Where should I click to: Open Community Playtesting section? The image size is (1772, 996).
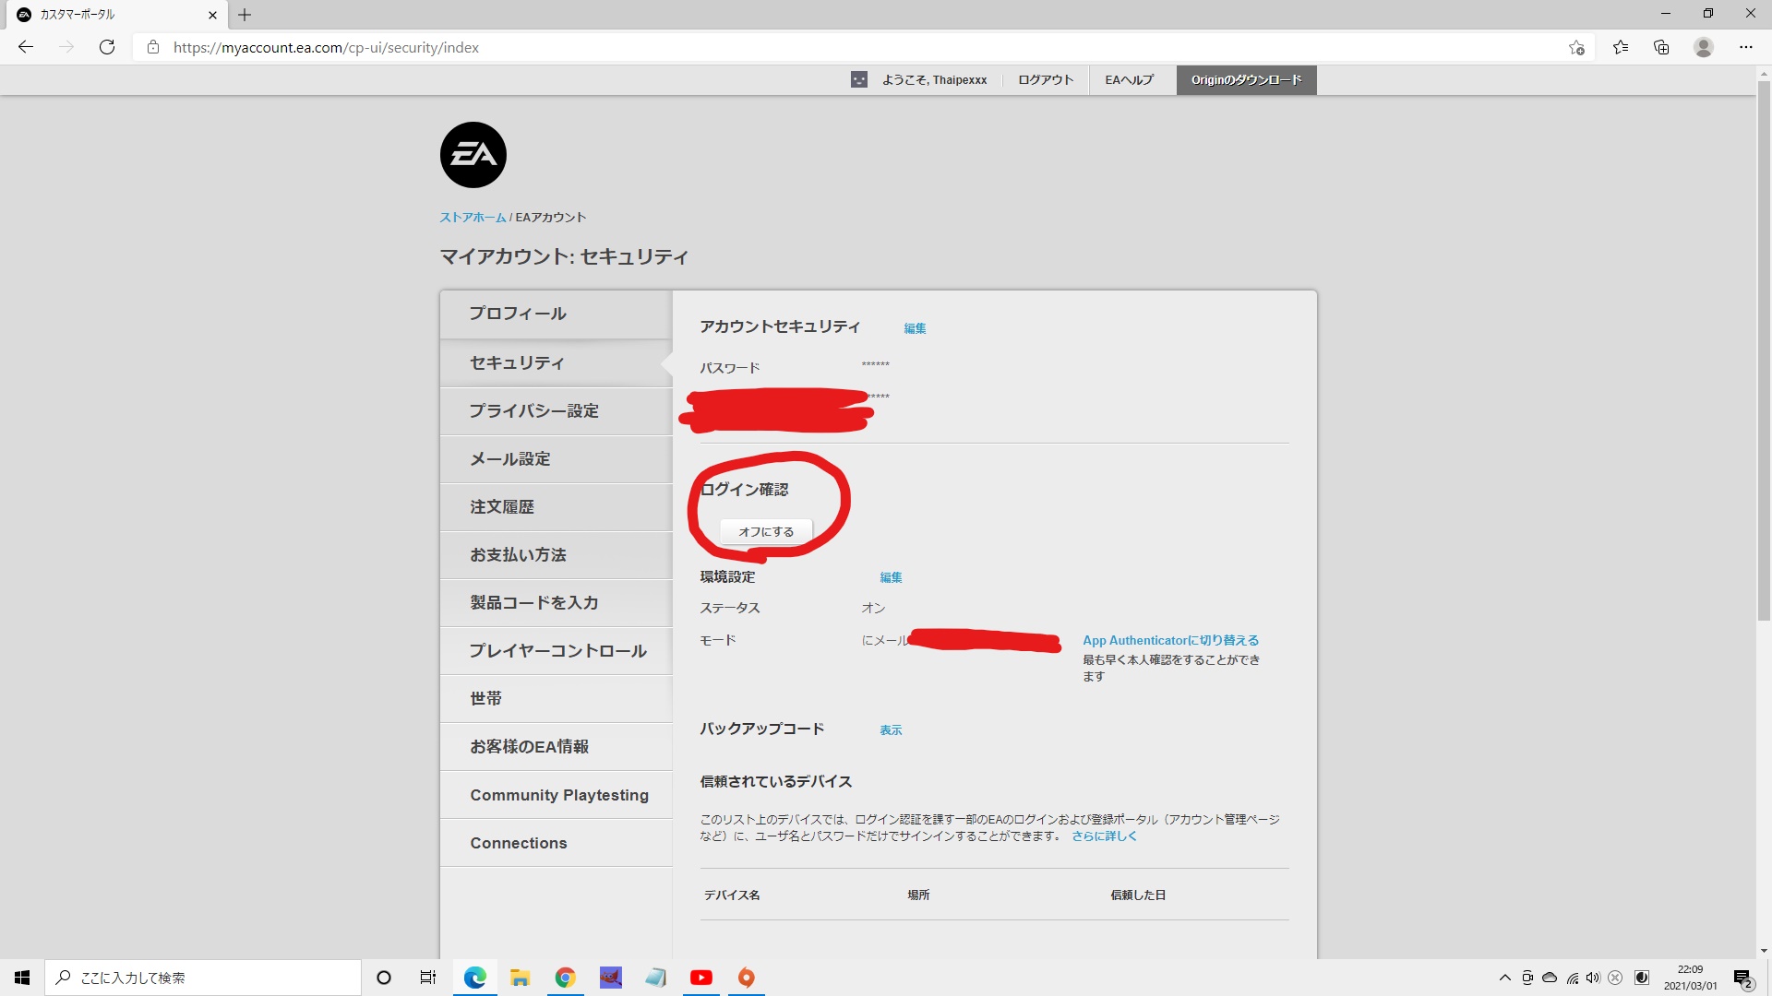click(556, 795)
